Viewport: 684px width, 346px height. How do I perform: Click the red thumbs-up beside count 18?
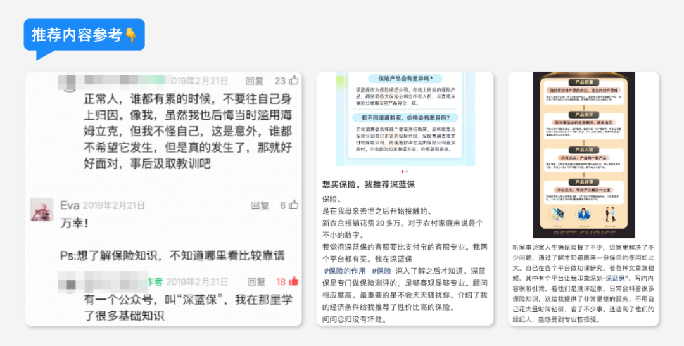point(294,281)
